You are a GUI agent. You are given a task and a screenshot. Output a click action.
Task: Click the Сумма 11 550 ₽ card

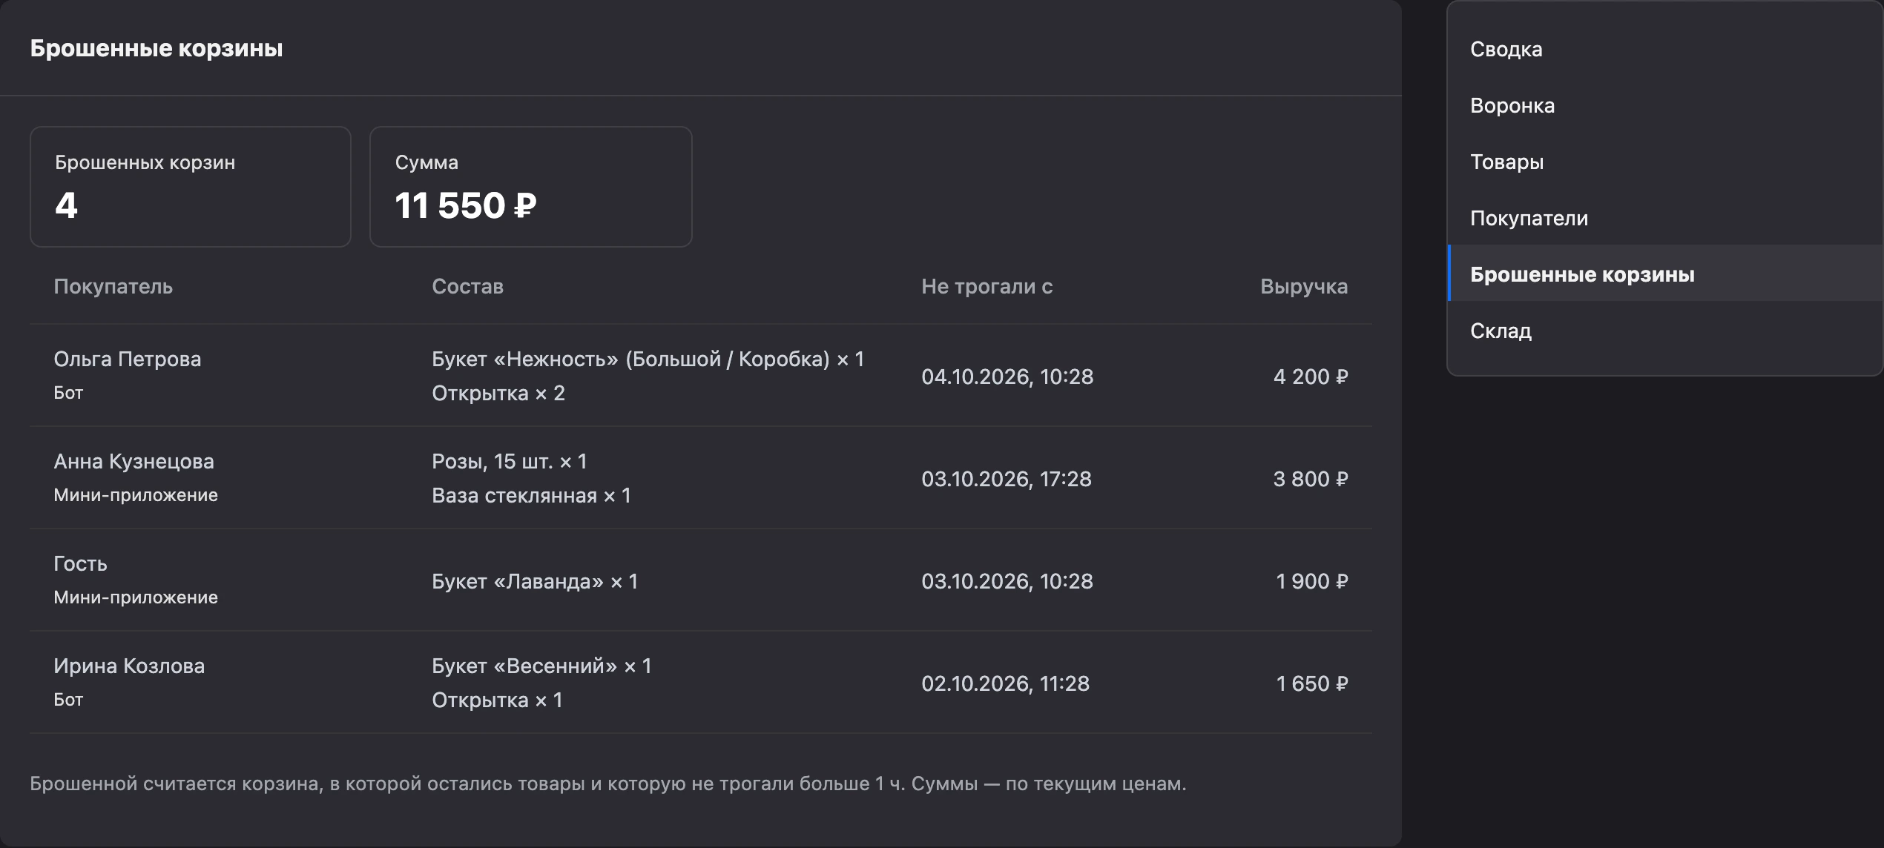[x=531, y=187]
